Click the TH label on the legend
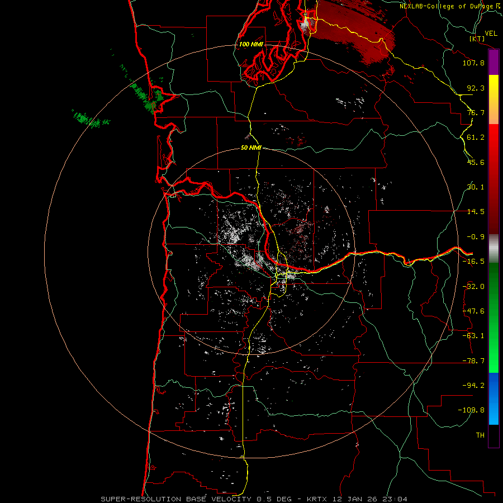 pos(480,435)
